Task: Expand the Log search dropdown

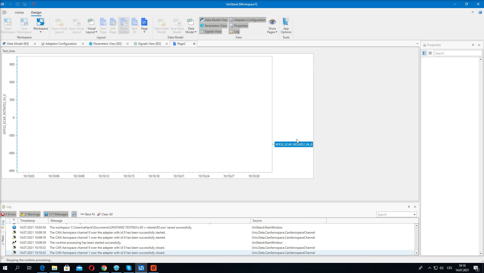Action: pyautogui.click(x=414, y=215)
